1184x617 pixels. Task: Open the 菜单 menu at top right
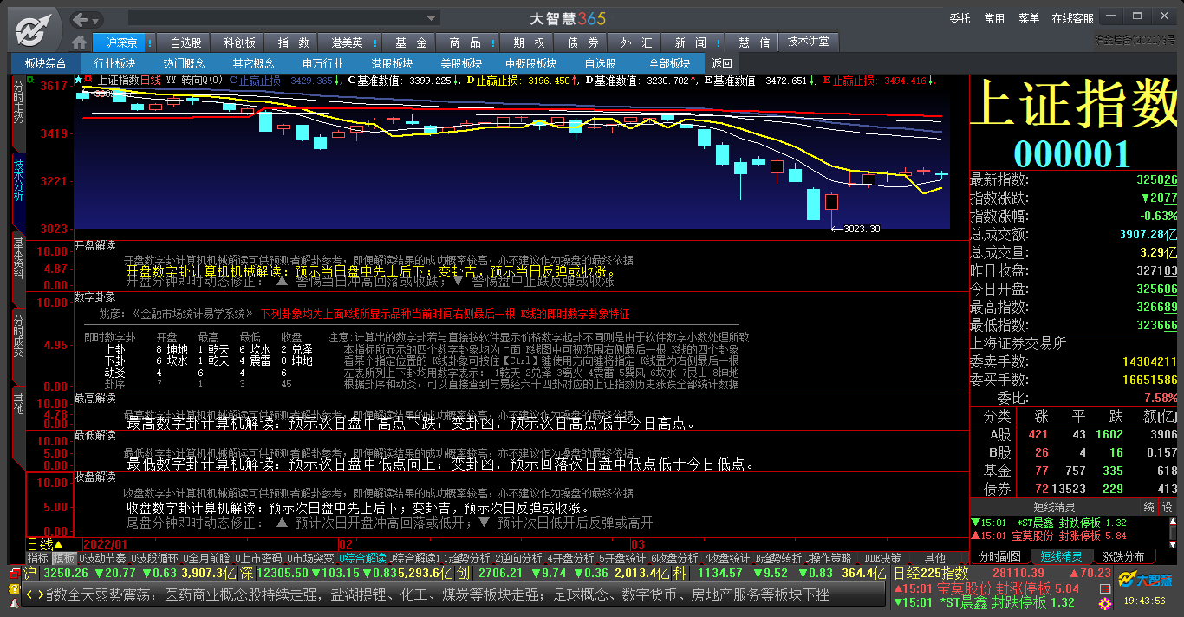tap(1029, 18)
